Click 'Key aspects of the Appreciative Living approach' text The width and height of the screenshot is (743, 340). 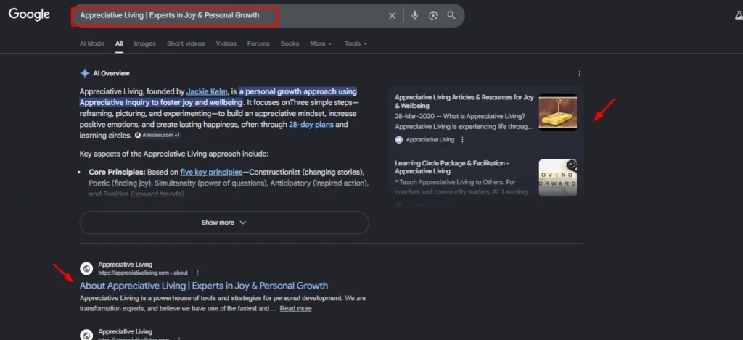coord(174,154)
